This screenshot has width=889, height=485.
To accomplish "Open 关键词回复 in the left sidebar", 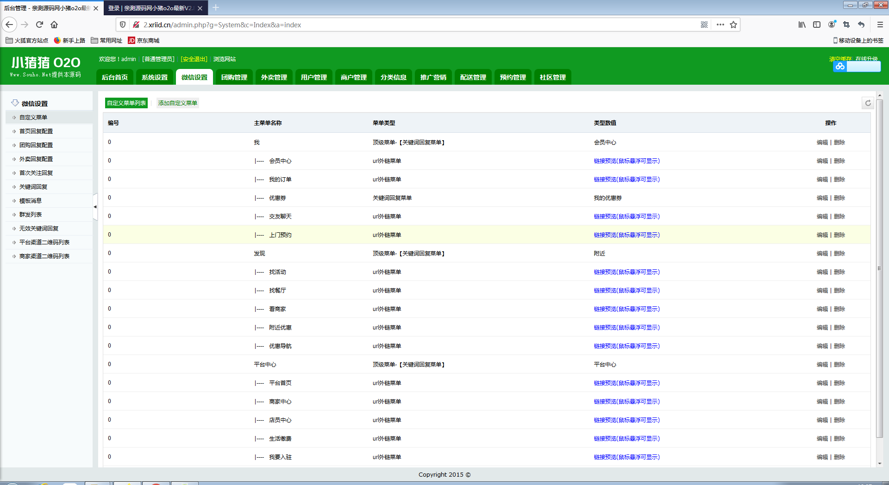I will click(34, 187).
